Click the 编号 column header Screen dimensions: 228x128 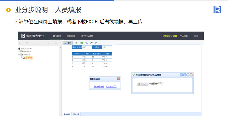[x=77, y=54]
